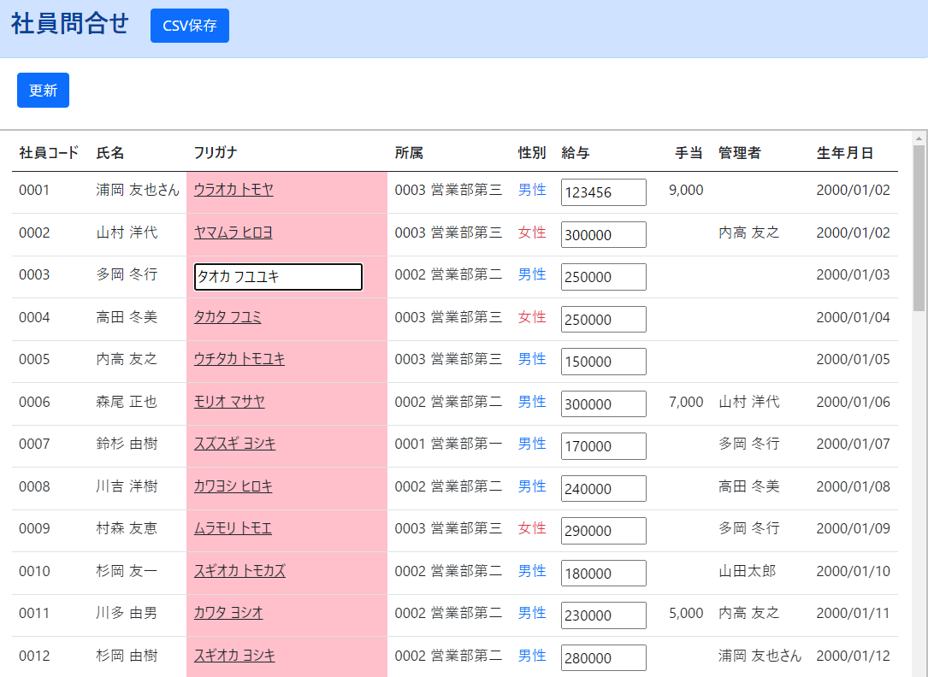Click the salary input showing 300000 for 山村 洋代
This screenshot has width=928, height=677.
pyautogui.click(x=603, y=234)
